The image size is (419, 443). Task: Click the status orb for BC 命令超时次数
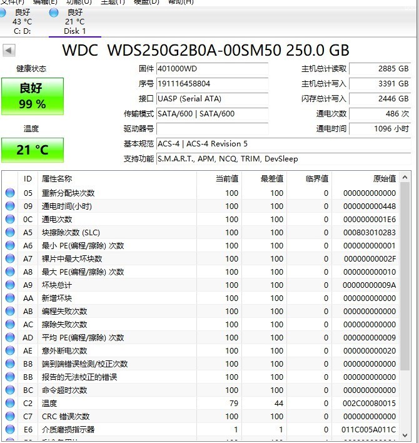coord(10,390)
